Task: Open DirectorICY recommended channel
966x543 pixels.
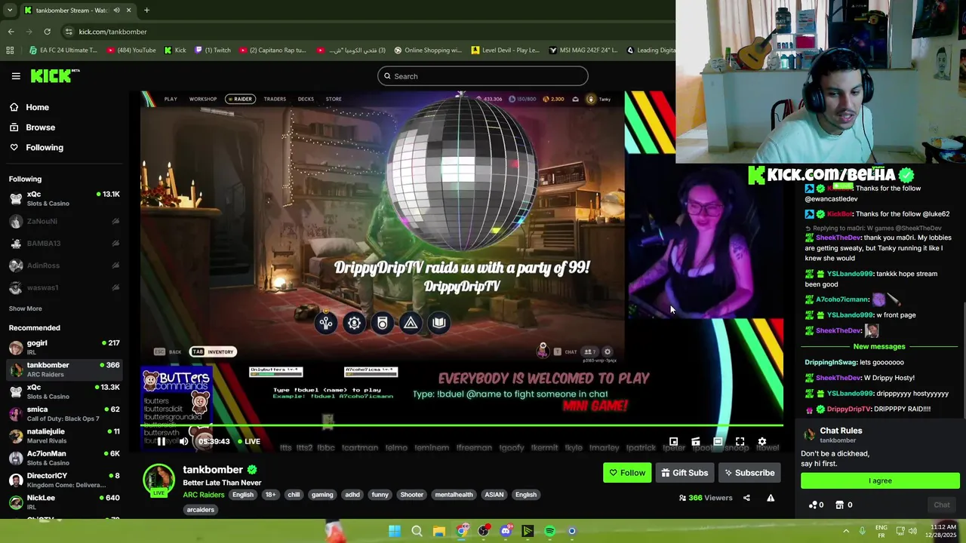Action: (64, 480)
